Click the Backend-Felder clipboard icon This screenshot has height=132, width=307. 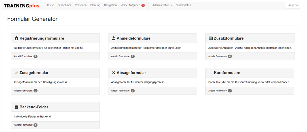pyautogui.click(x=16, y=107)
